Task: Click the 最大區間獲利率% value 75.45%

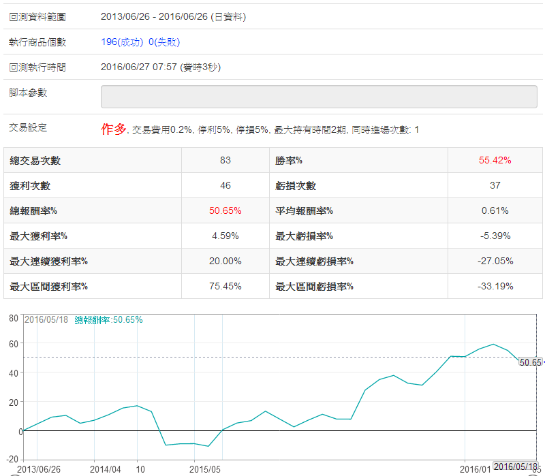Action: tap(225, 286)
